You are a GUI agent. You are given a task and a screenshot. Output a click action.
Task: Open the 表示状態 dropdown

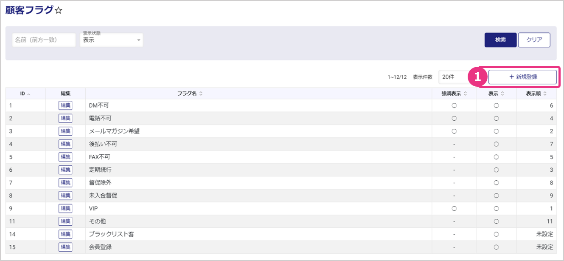tap(112, 40)
